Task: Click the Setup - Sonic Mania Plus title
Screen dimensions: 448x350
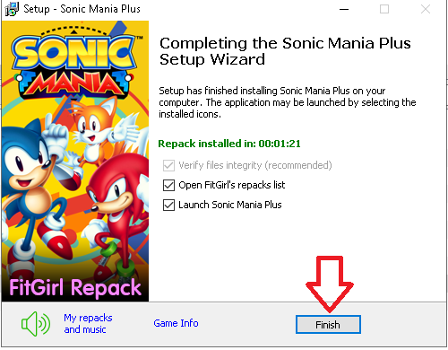Action: pos(82,9)
